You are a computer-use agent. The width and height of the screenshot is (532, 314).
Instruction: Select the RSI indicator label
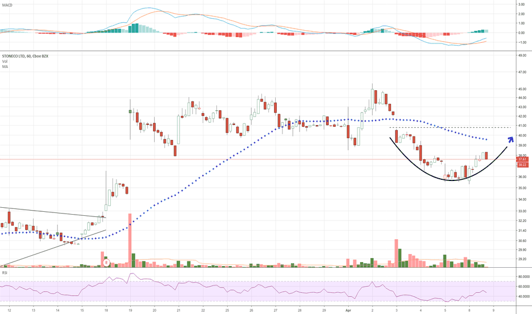point(5,272)
